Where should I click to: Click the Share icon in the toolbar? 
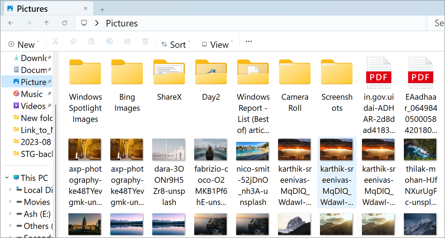click(x=127, y=41)
